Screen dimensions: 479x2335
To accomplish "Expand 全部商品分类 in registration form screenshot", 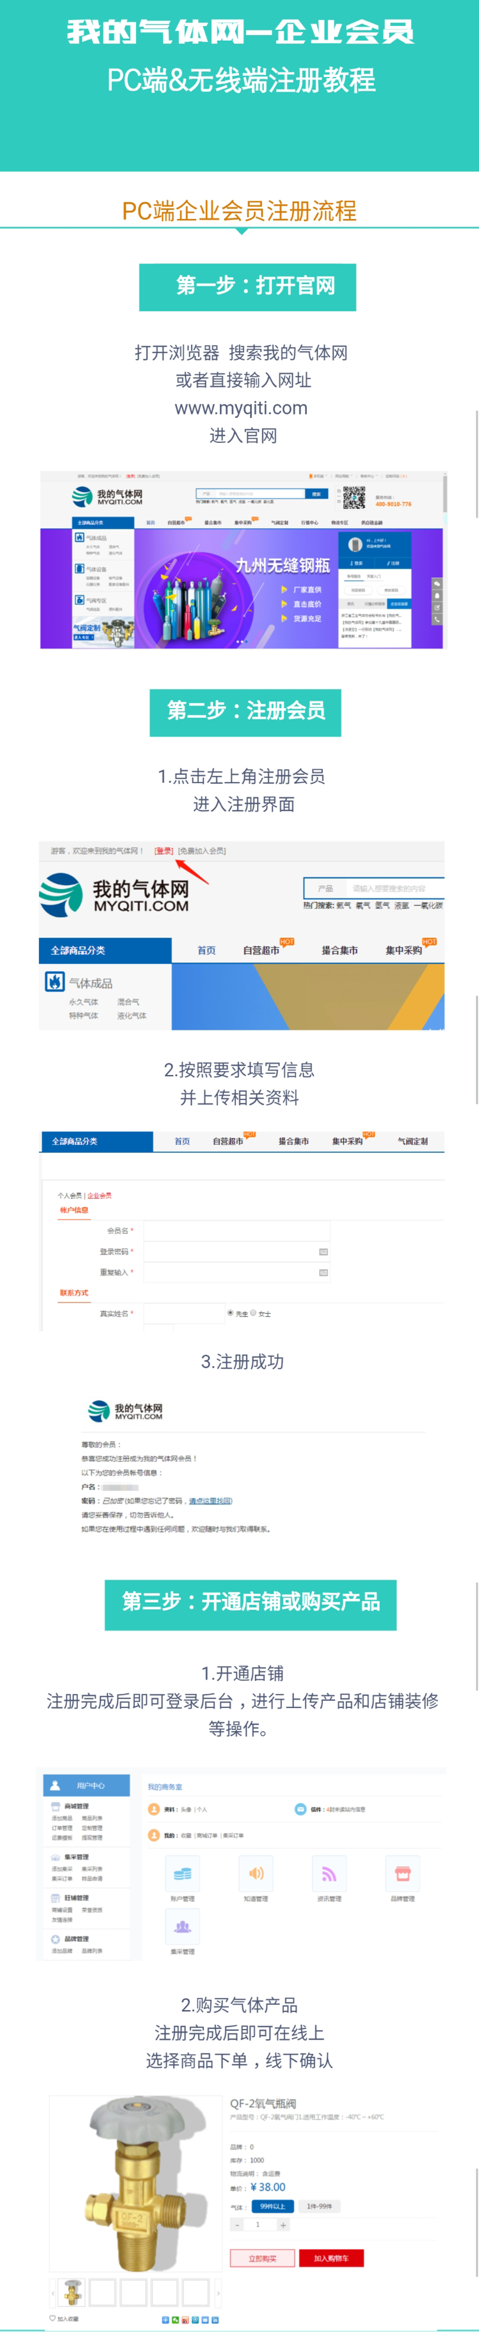I will (x=97, y=1141).
